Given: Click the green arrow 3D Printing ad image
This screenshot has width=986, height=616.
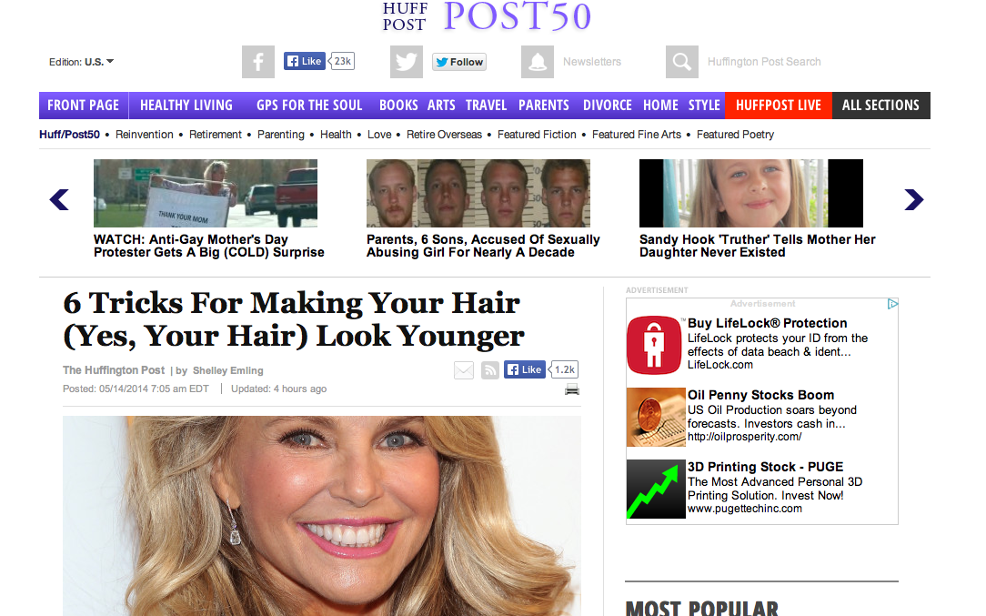Looking at the screenshot, I should pos(656,489).
